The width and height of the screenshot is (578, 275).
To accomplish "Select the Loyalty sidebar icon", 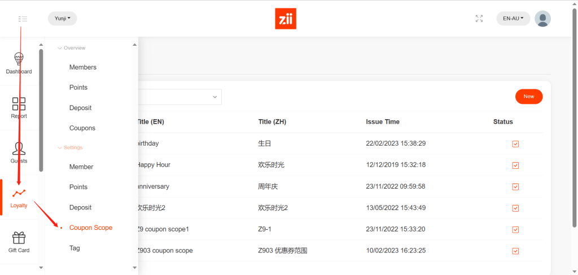I will coord(19,197).
